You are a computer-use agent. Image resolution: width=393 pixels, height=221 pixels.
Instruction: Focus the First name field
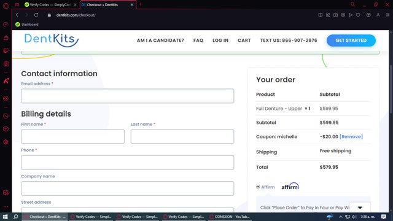pyautogui.click(x=72, y=136)
